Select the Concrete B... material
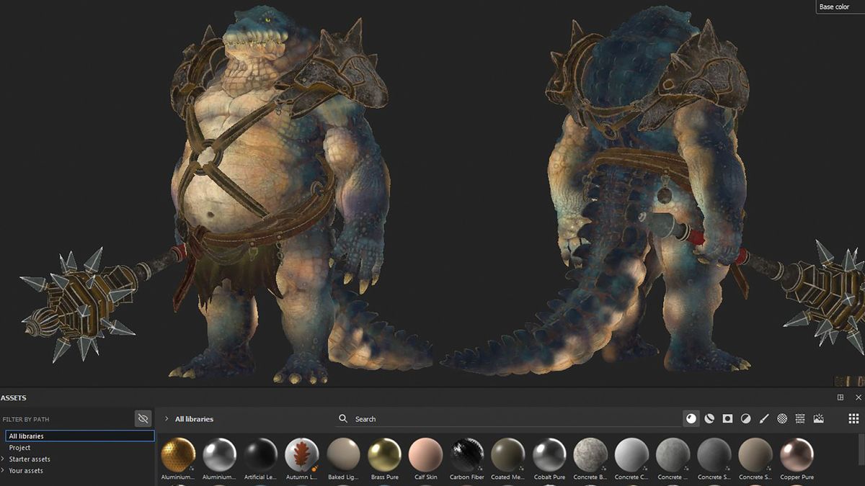This screenshot has width=865, height=486. tap(590, 459)
